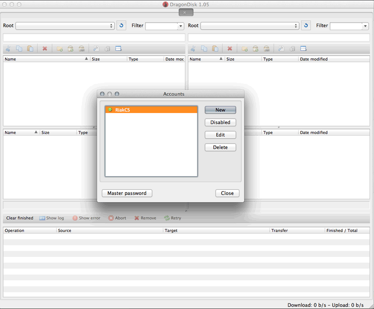Open the right Filter dropdown
Viewport: 374px width, 309px height.
(349, 26)
